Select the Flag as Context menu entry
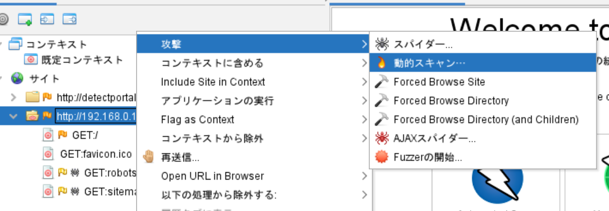This screenshot has width=609, height=211. point(197,120)
